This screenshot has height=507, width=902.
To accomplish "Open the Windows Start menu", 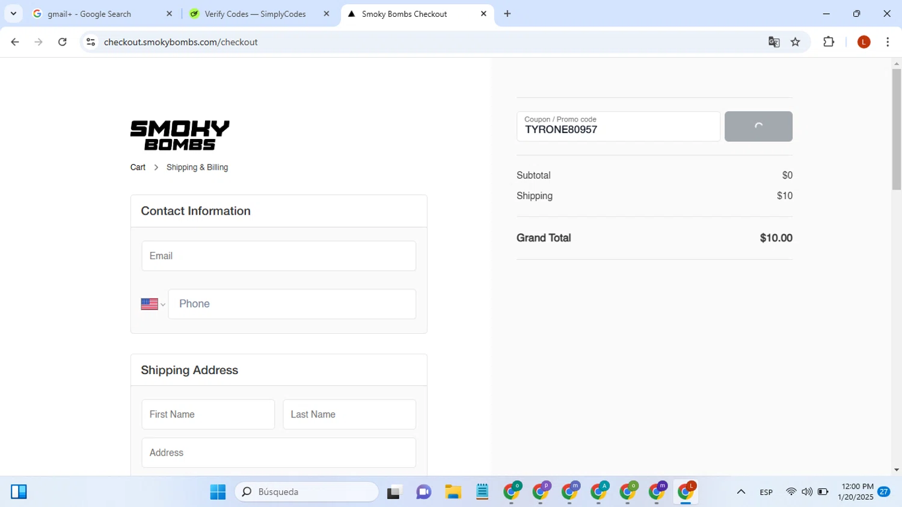I will [x=218, y=492].
